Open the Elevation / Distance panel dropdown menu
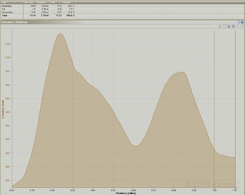Viewport: 245px width, 195px height. click(242, 22)
